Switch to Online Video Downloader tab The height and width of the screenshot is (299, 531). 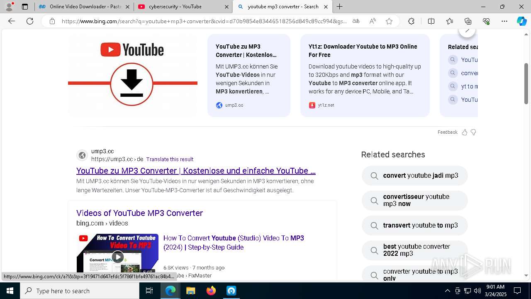coord(85,7)
